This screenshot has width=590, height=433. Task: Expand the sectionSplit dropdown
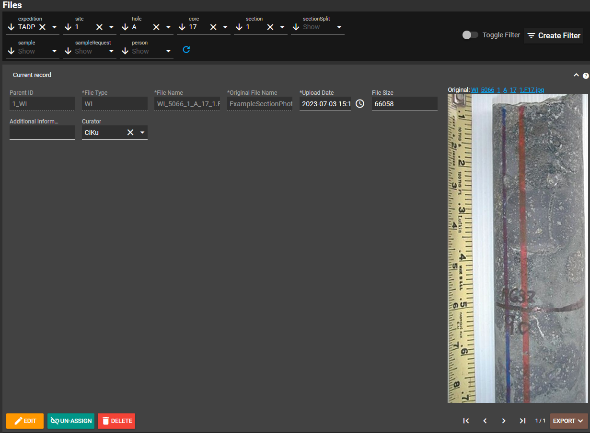(339, 27)
